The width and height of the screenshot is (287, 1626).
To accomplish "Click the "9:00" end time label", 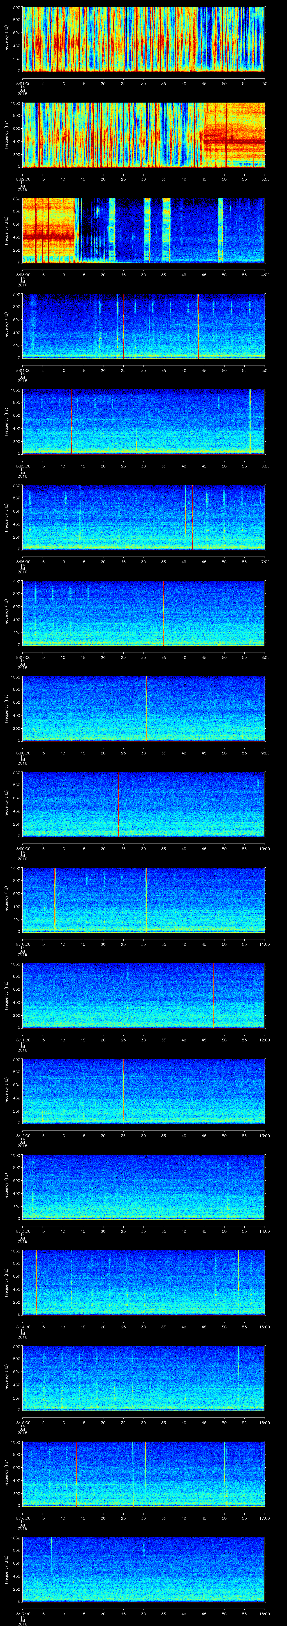I will [x=265, y=753].
